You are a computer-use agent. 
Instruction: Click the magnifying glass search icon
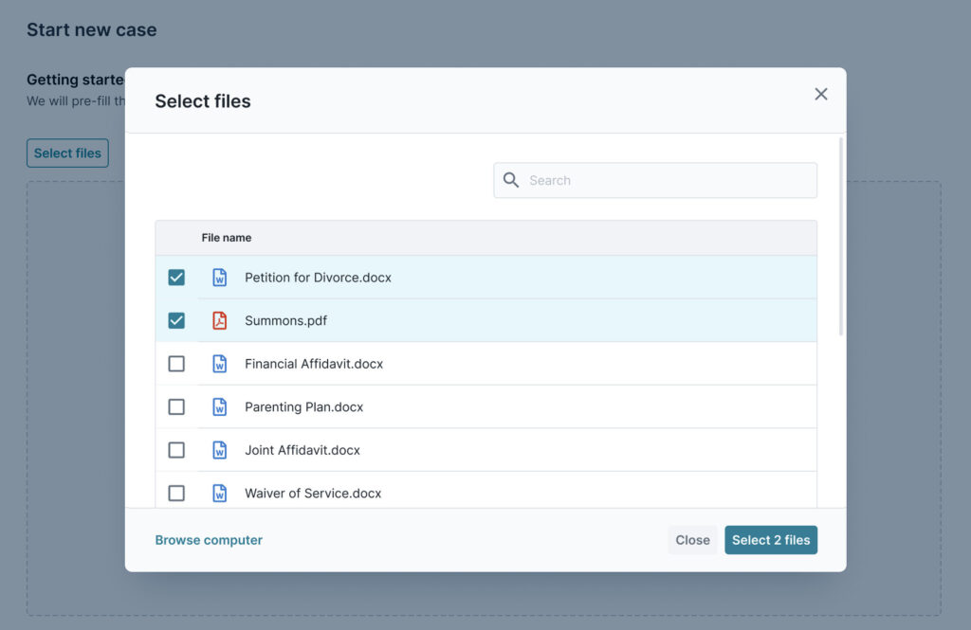(511, 180)
